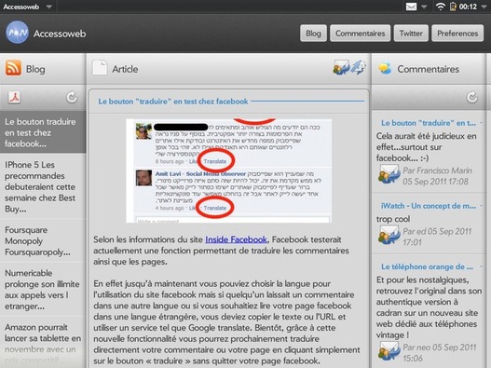Click the article title "Le bouton traduire en test chez facebook"
The width and height of the screenshot is (491, 368).
coord(173,102)
